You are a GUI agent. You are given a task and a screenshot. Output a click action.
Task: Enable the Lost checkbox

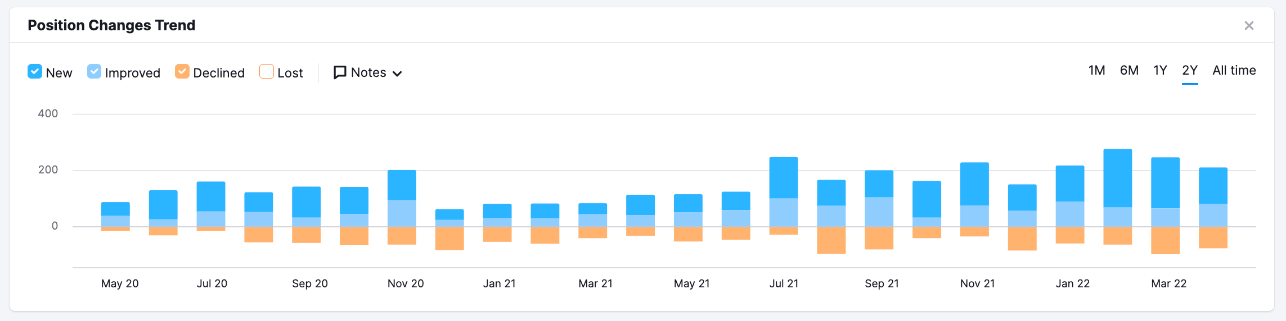click(x=267, y=71)
